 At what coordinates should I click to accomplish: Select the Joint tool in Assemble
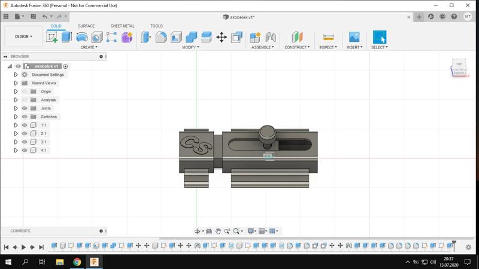coord(271,37)
